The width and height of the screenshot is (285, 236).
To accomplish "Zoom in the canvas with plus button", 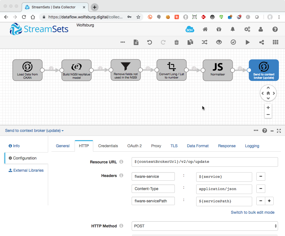I will click(x=268, y=108).
